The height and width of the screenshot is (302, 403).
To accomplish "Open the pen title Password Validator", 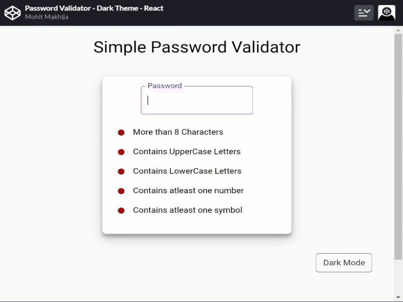I will [94, 8].
